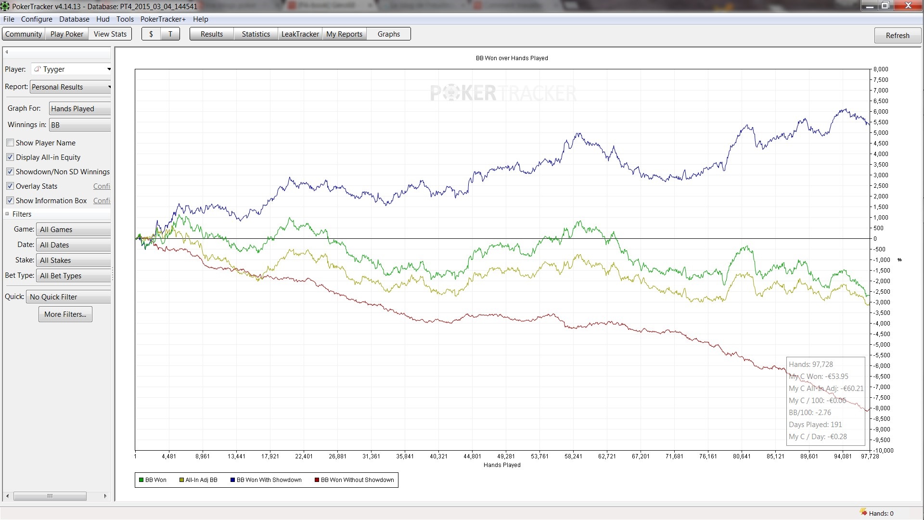Open the My Reports tab

[345, 34]
